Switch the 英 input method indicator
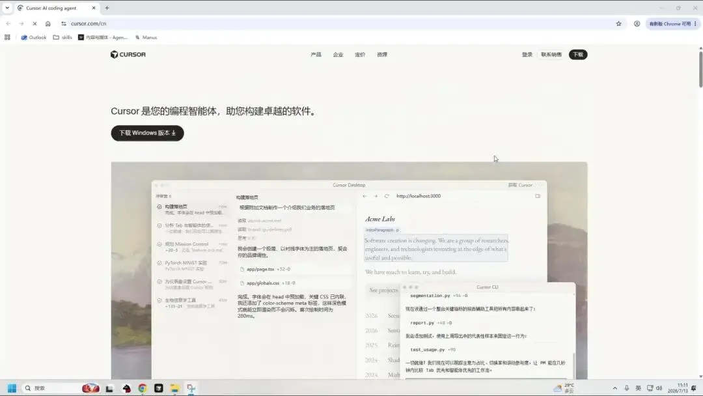This screenshot has height=396, width=703. (x=638, y=388)
